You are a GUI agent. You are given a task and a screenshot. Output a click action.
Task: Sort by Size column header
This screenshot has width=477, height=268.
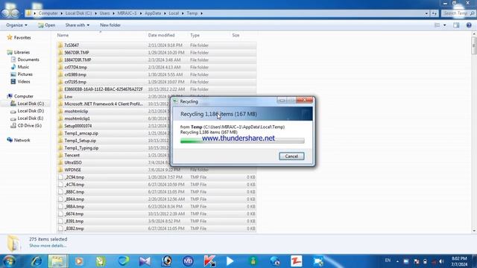[x=236, y=35]
